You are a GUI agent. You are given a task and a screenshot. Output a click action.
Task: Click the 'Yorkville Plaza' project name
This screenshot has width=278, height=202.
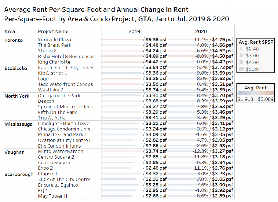pos(54,40)
